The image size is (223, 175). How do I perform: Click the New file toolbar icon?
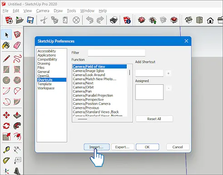pyautogui.click(x=9, y=20)
